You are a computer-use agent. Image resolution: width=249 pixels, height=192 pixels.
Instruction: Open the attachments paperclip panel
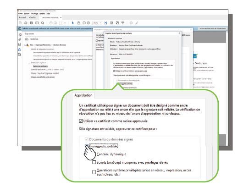coord(20,39)
